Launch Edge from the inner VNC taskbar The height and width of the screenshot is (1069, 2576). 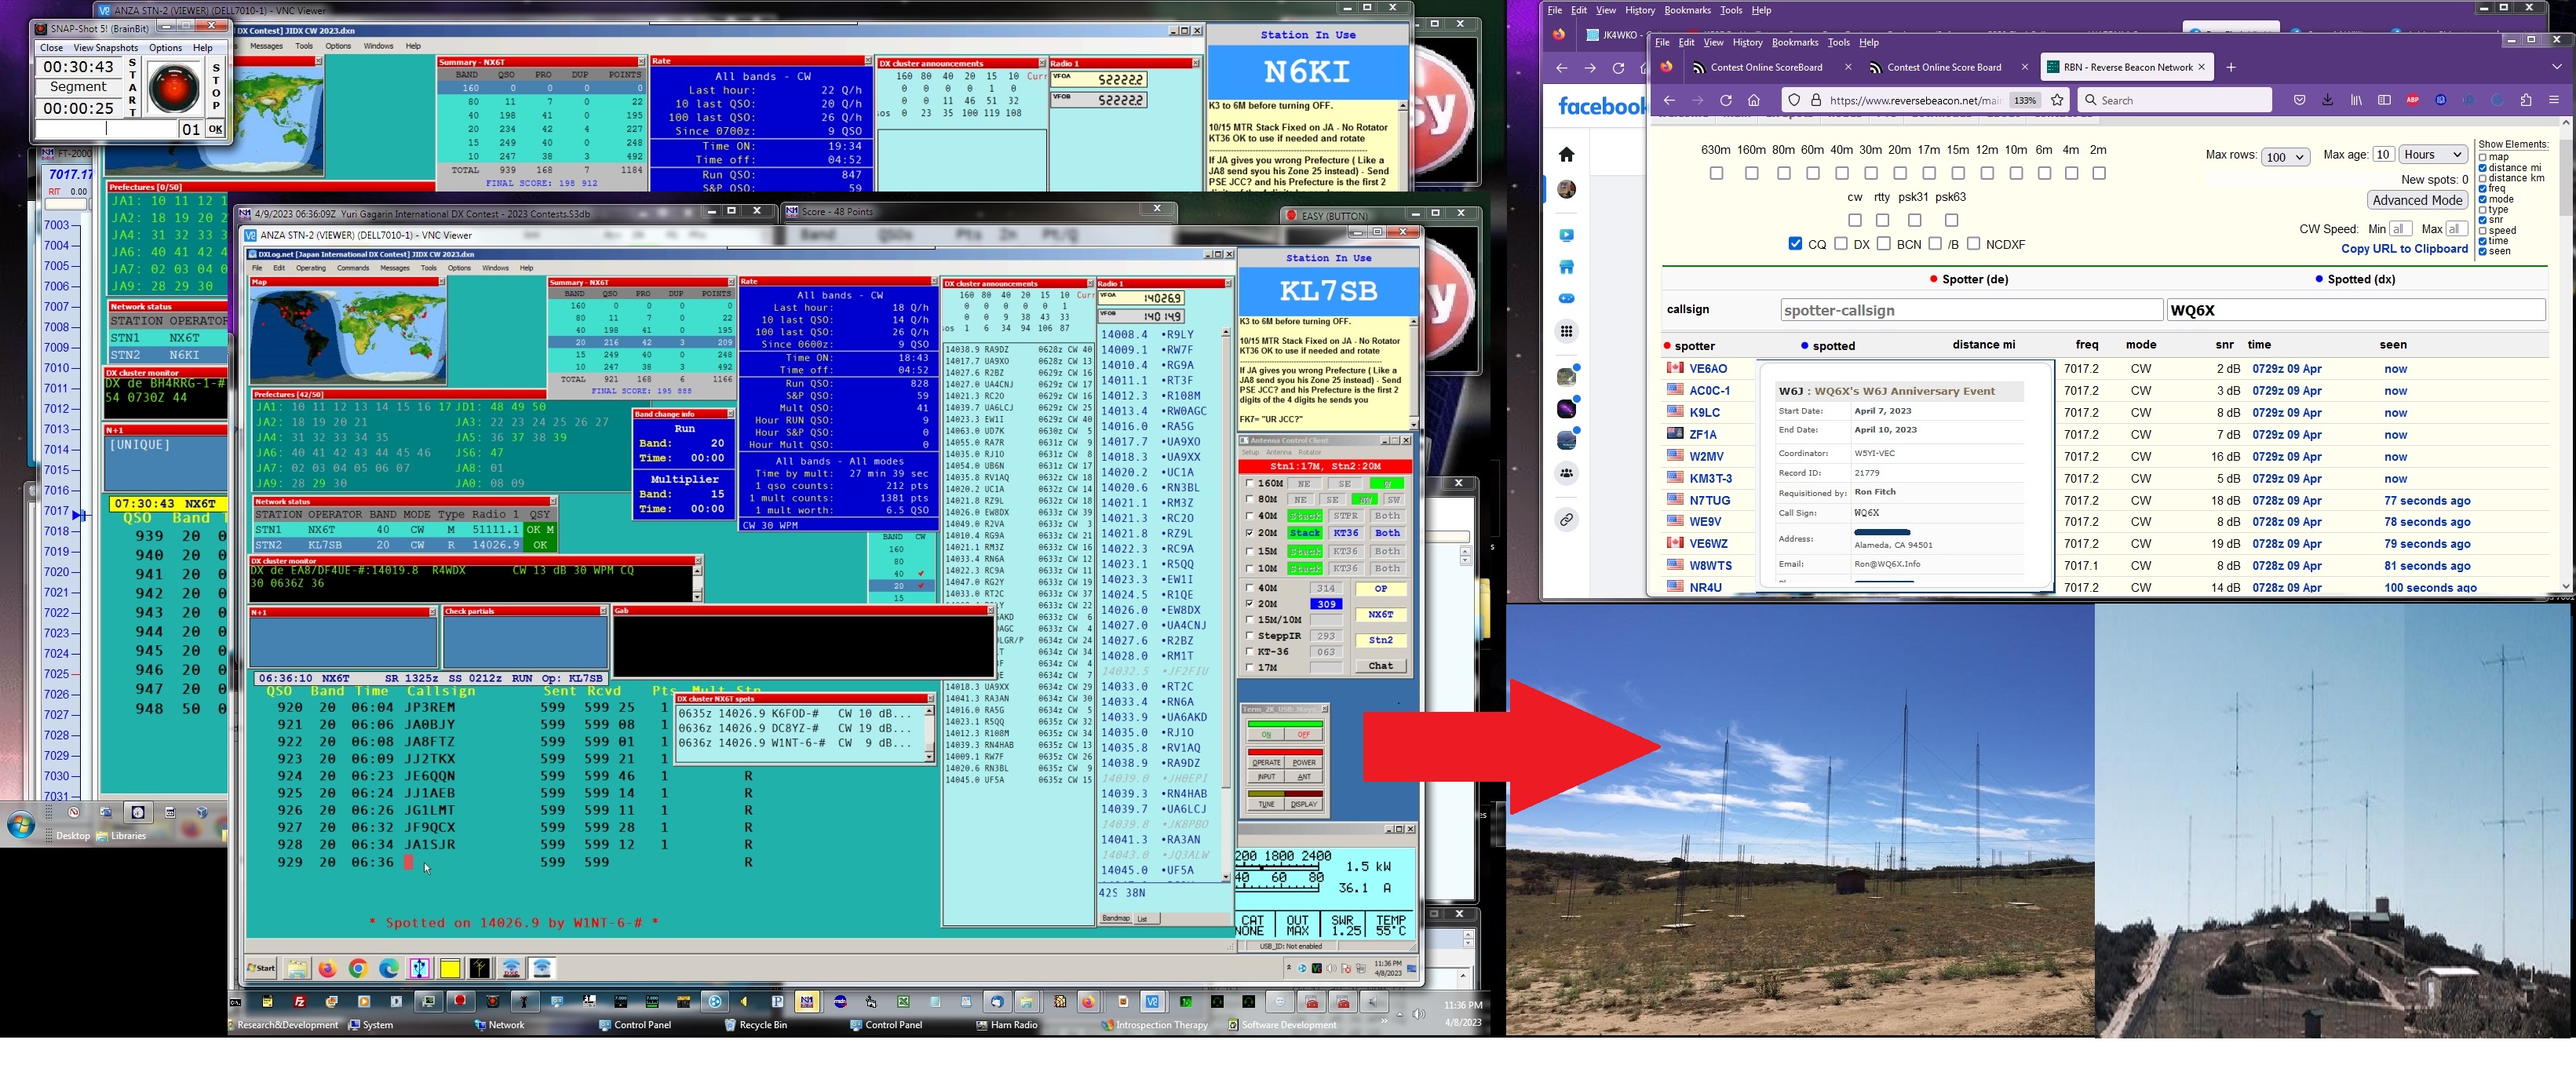[x=389, y=968]
